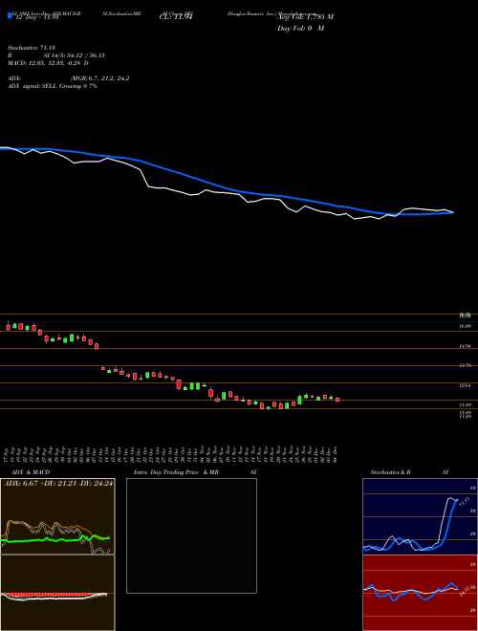This screenshot has width=478, height=631.
Task: Click the 12.64 price axis label
Action: pos(466,385)
